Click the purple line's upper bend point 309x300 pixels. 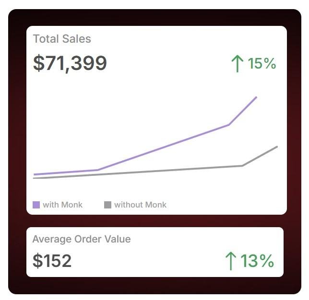229,125
